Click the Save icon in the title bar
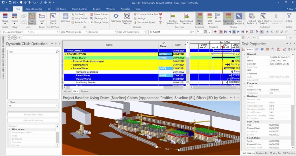Viewport: 296px width, 156px height. click(10, 3)
